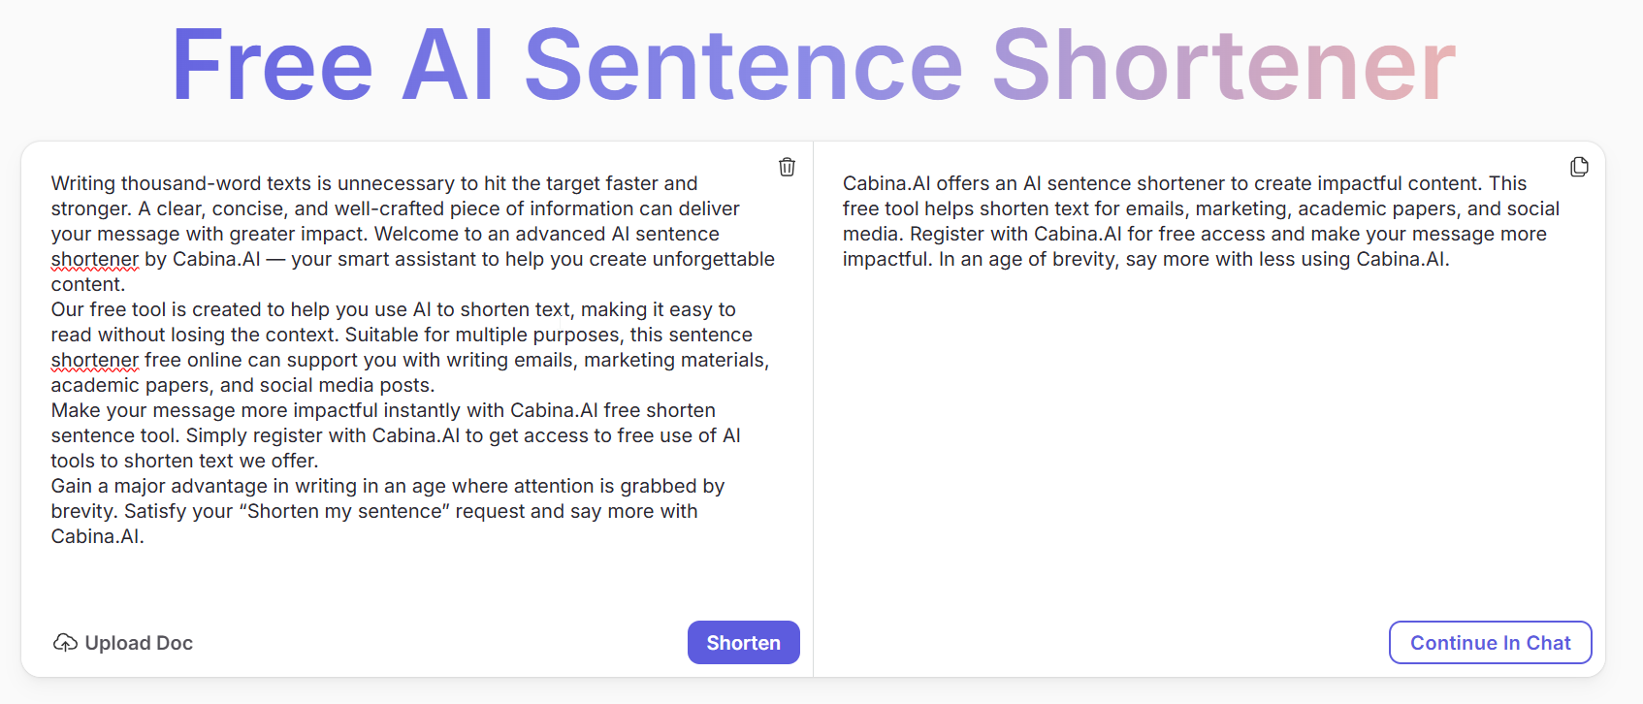This screenshot has width=1643, height=704.
Task: Place cursor in 'Gain a major advantage' line
Action: click(388, 486)
